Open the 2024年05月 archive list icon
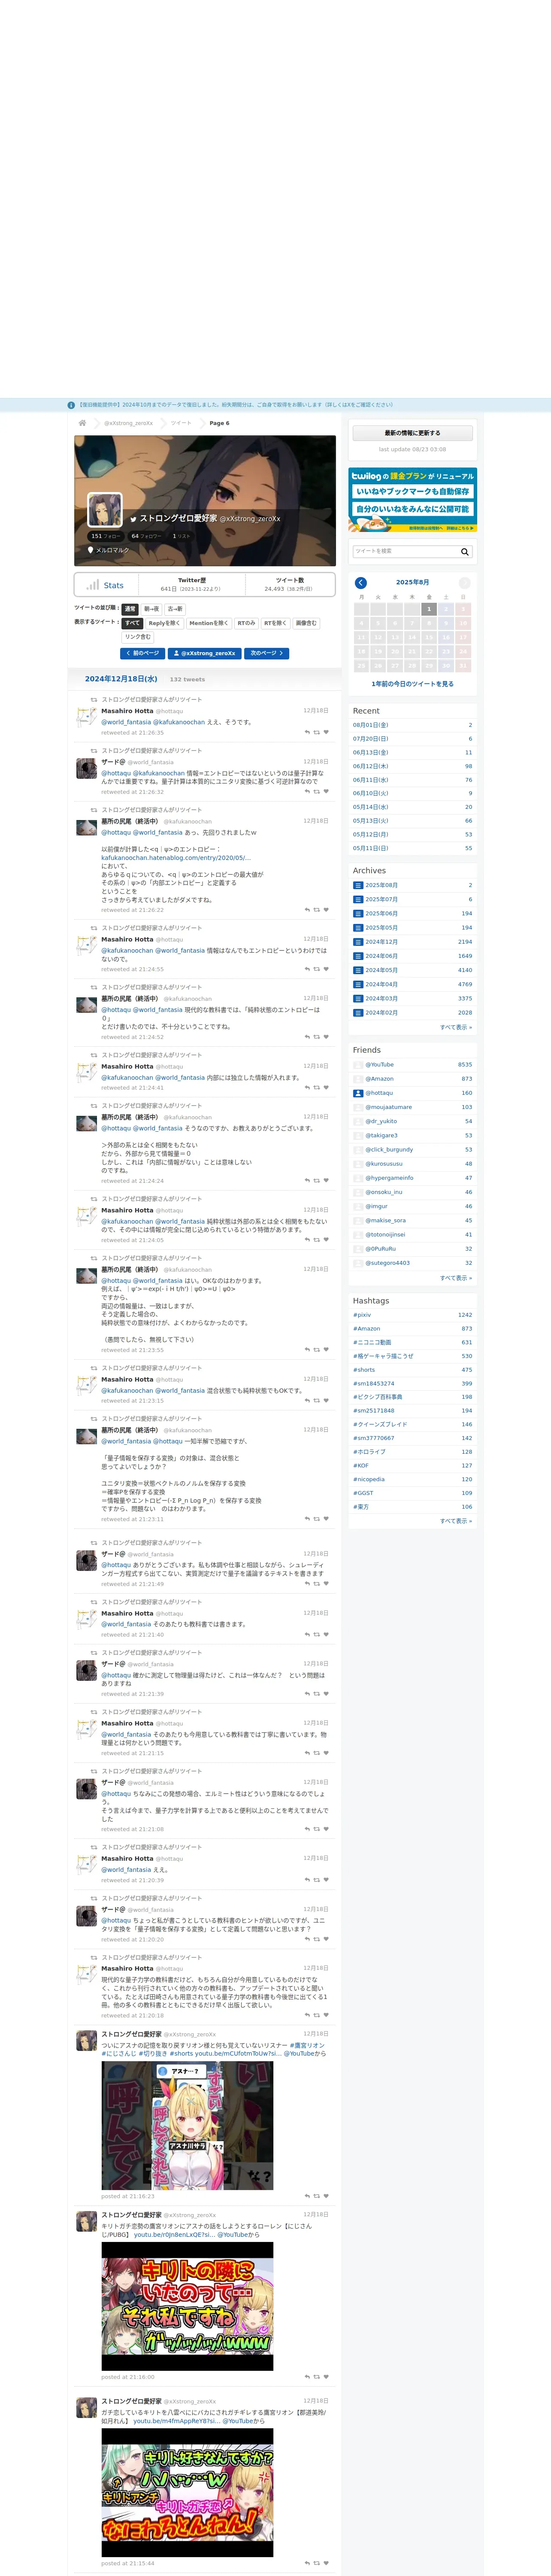This screenshot has height=2576, width=551. (x=358, y=970)
